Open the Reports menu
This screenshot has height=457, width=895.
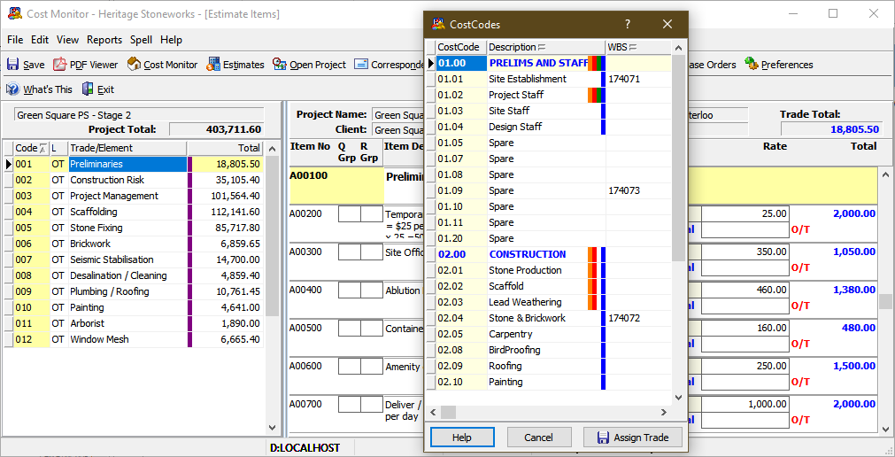[x=104, y=40]
